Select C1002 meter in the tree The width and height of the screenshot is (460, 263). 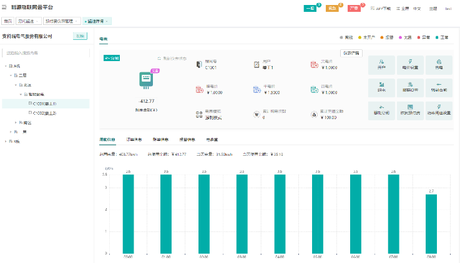click(44, 113)
